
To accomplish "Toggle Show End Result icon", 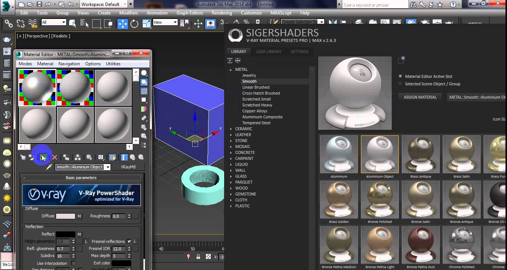I will click(x=124, y=157).
